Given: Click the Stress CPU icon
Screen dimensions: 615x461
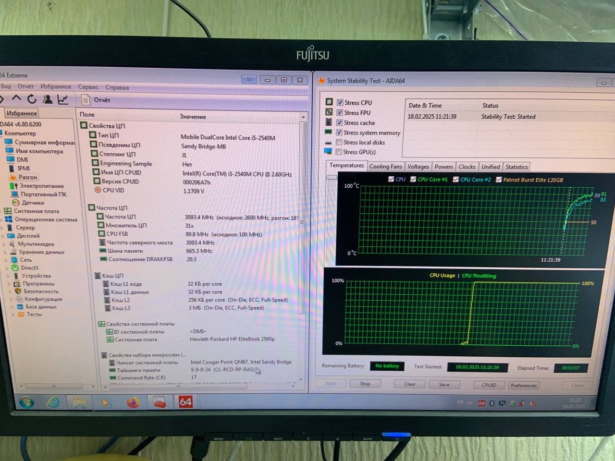Looking at the screenshot, I should coord(329,102).
